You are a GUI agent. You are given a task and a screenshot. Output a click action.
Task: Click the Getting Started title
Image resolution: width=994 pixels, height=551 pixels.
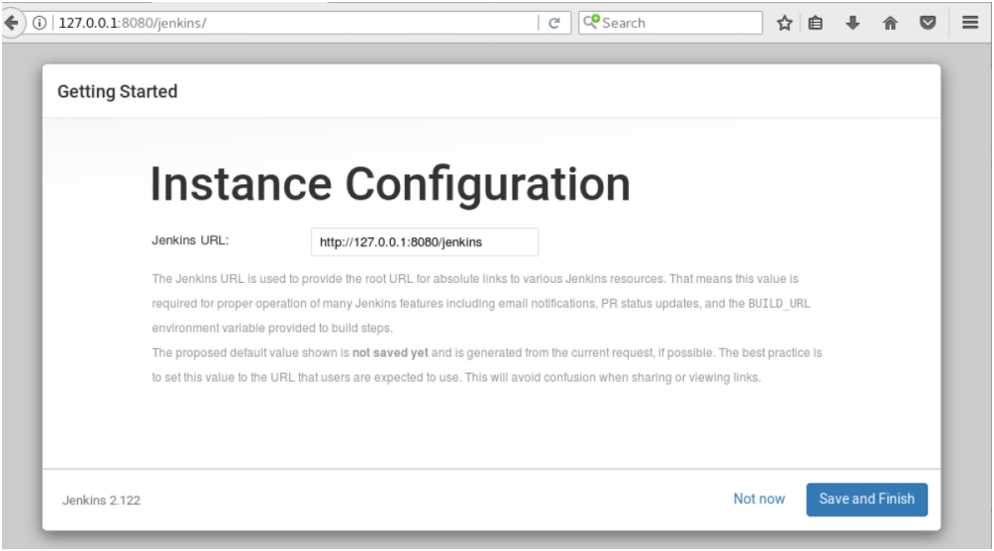point(117,92)
